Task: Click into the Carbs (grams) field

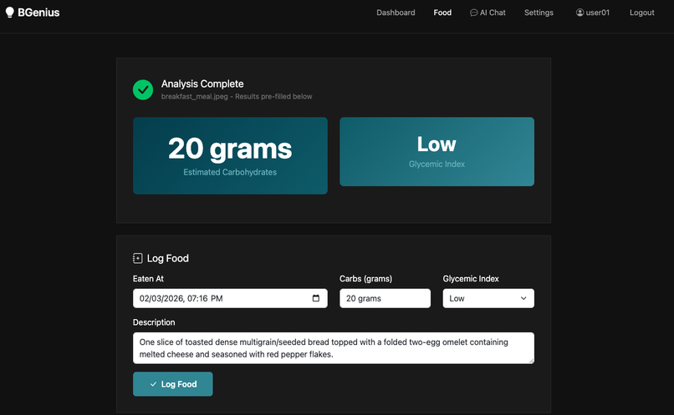Action: click(385, 298)
